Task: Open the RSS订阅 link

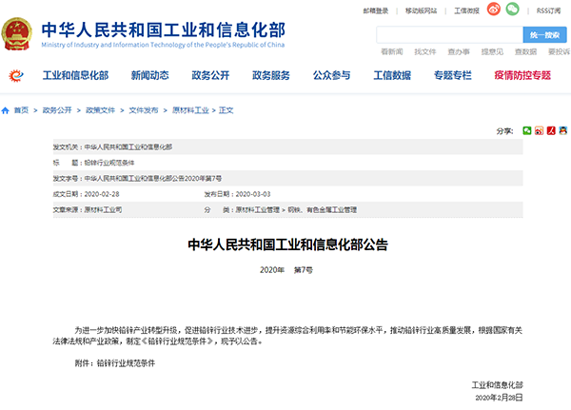Action: click(550, 10)
